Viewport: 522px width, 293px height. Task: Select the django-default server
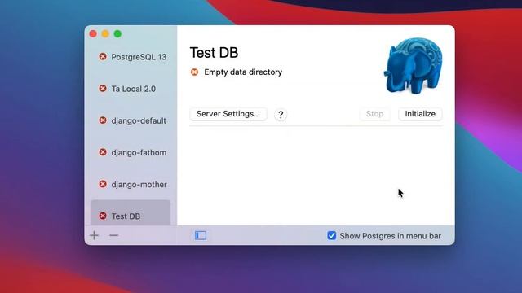tap(130, 120)
